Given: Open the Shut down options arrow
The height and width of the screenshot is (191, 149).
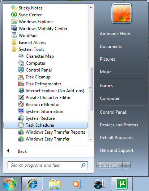Looking at the screenshot, I should click(x=126, y=165).
